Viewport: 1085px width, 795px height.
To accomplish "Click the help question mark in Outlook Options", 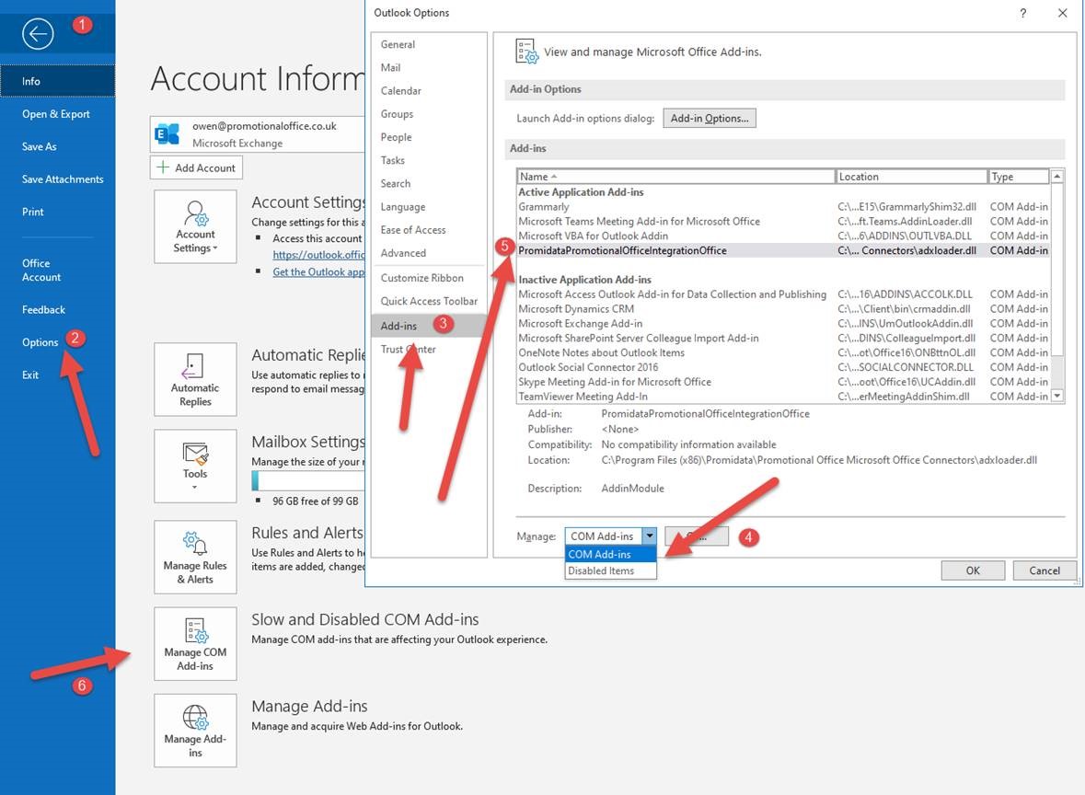I will (x=1022, y=13).
